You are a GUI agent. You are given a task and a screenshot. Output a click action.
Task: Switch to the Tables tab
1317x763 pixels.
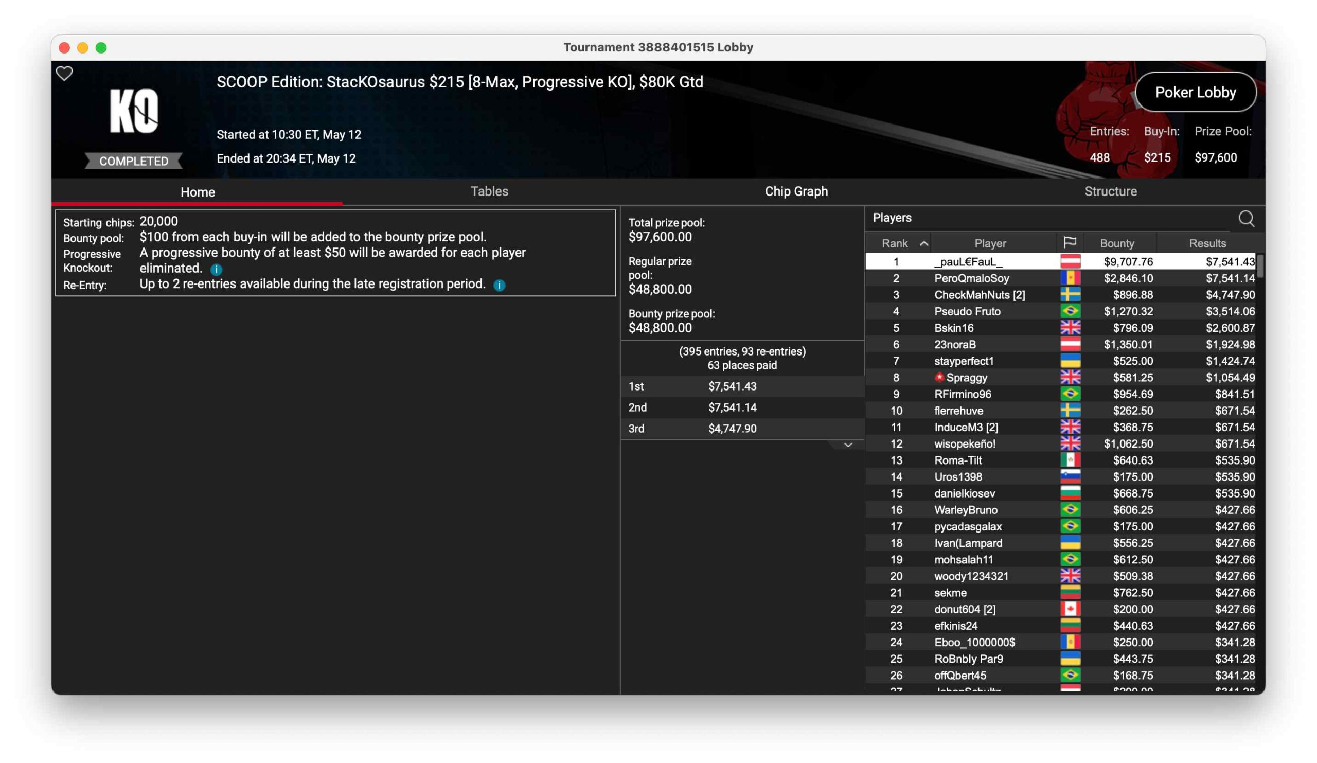click(x=489, y=191)
